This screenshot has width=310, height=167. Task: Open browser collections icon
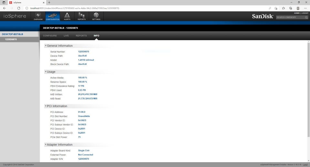291,8
